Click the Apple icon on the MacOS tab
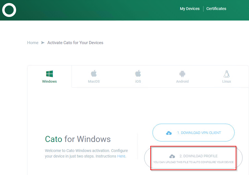This screenshot has height=175, width=249. coord(94,73)
